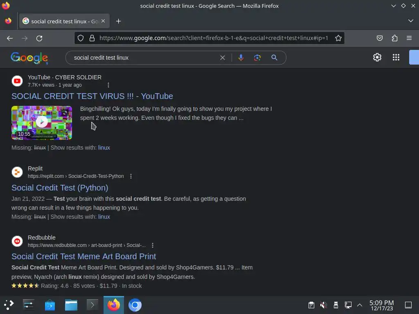Start Google voice search microphone
This screenshot has width=419, height=314.
(241, 58)
